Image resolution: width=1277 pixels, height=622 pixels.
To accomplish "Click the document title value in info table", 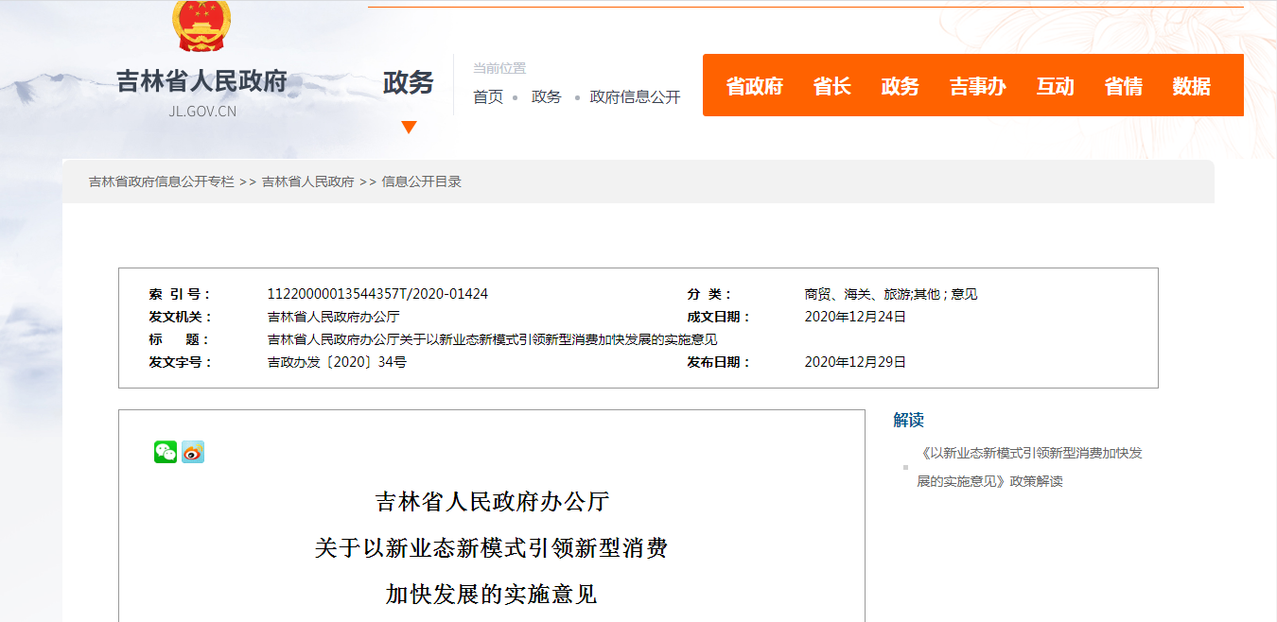I will 493,339.
